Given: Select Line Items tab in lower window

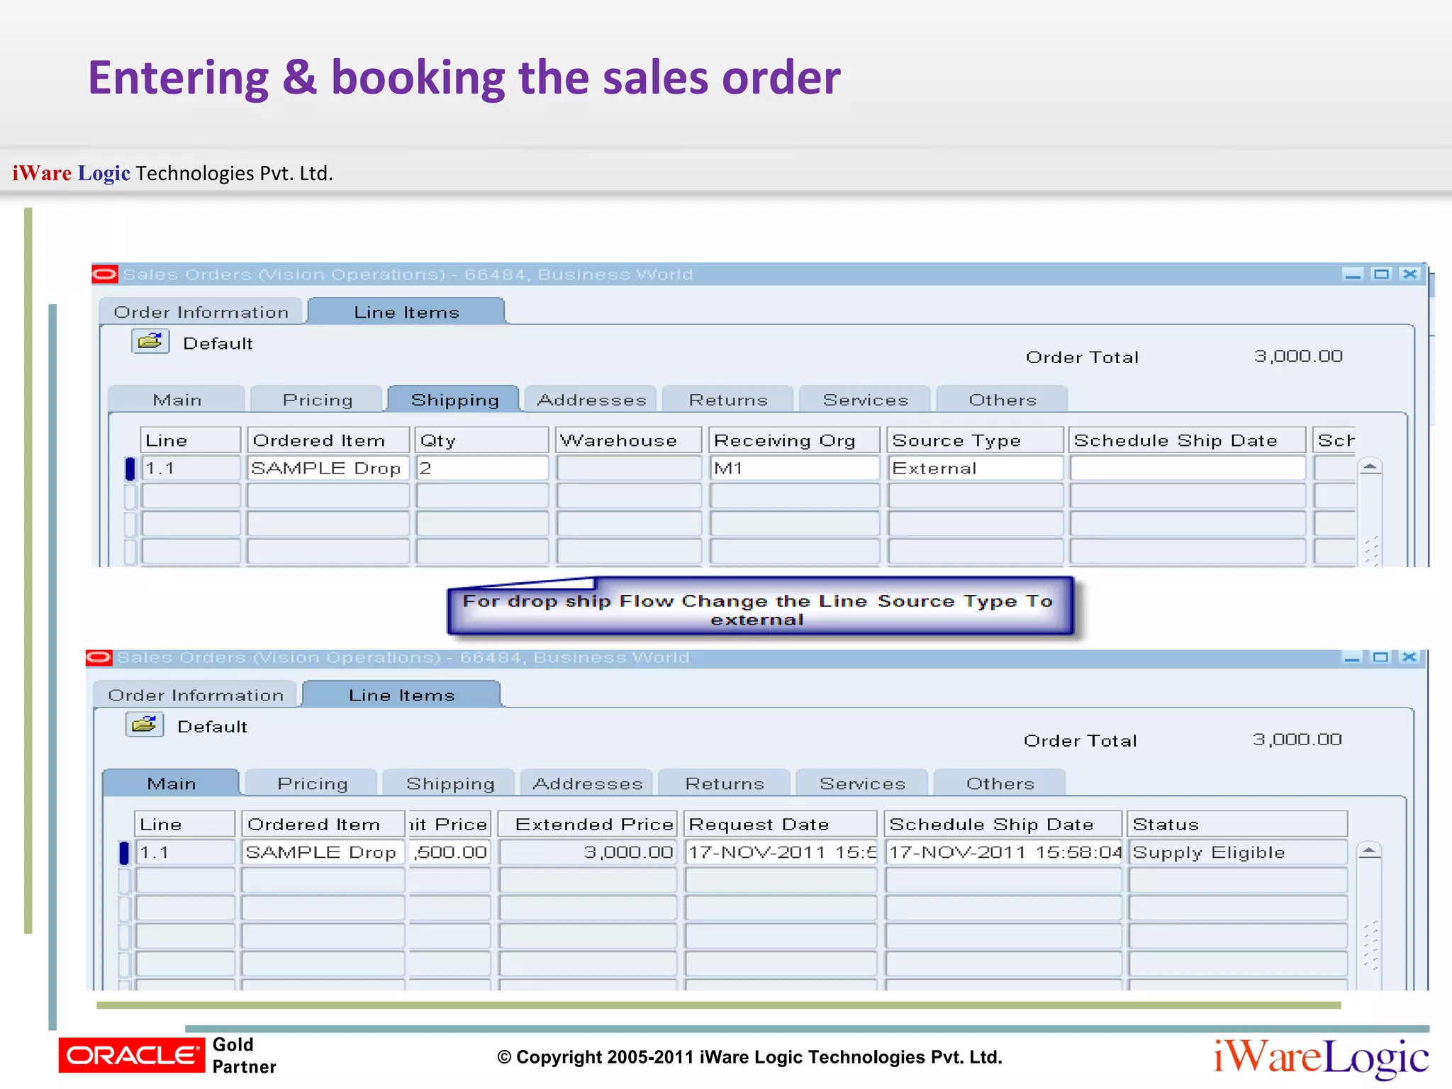Looking at the screenshot, I should point(401,695).
